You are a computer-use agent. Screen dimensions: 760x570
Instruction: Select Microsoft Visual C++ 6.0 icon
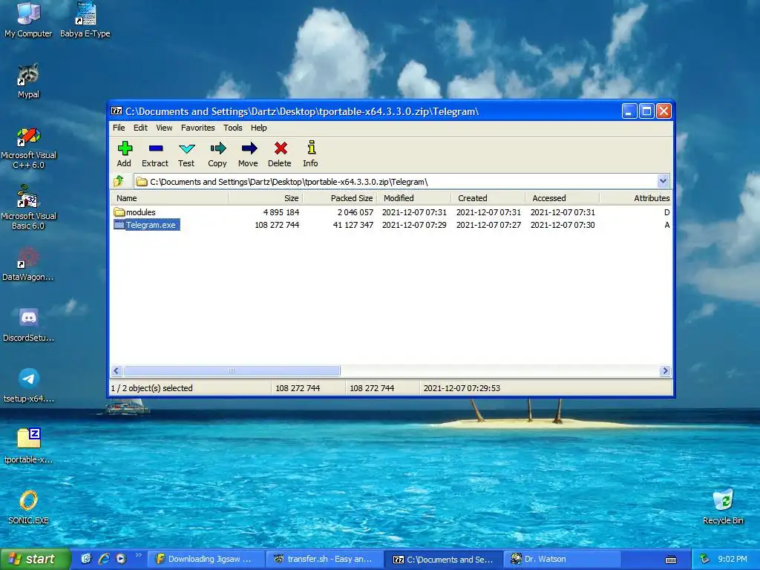pos(28,136)
